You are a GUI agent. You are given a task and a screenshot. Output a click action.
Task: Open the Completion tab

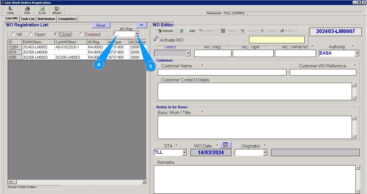[67, 19]
